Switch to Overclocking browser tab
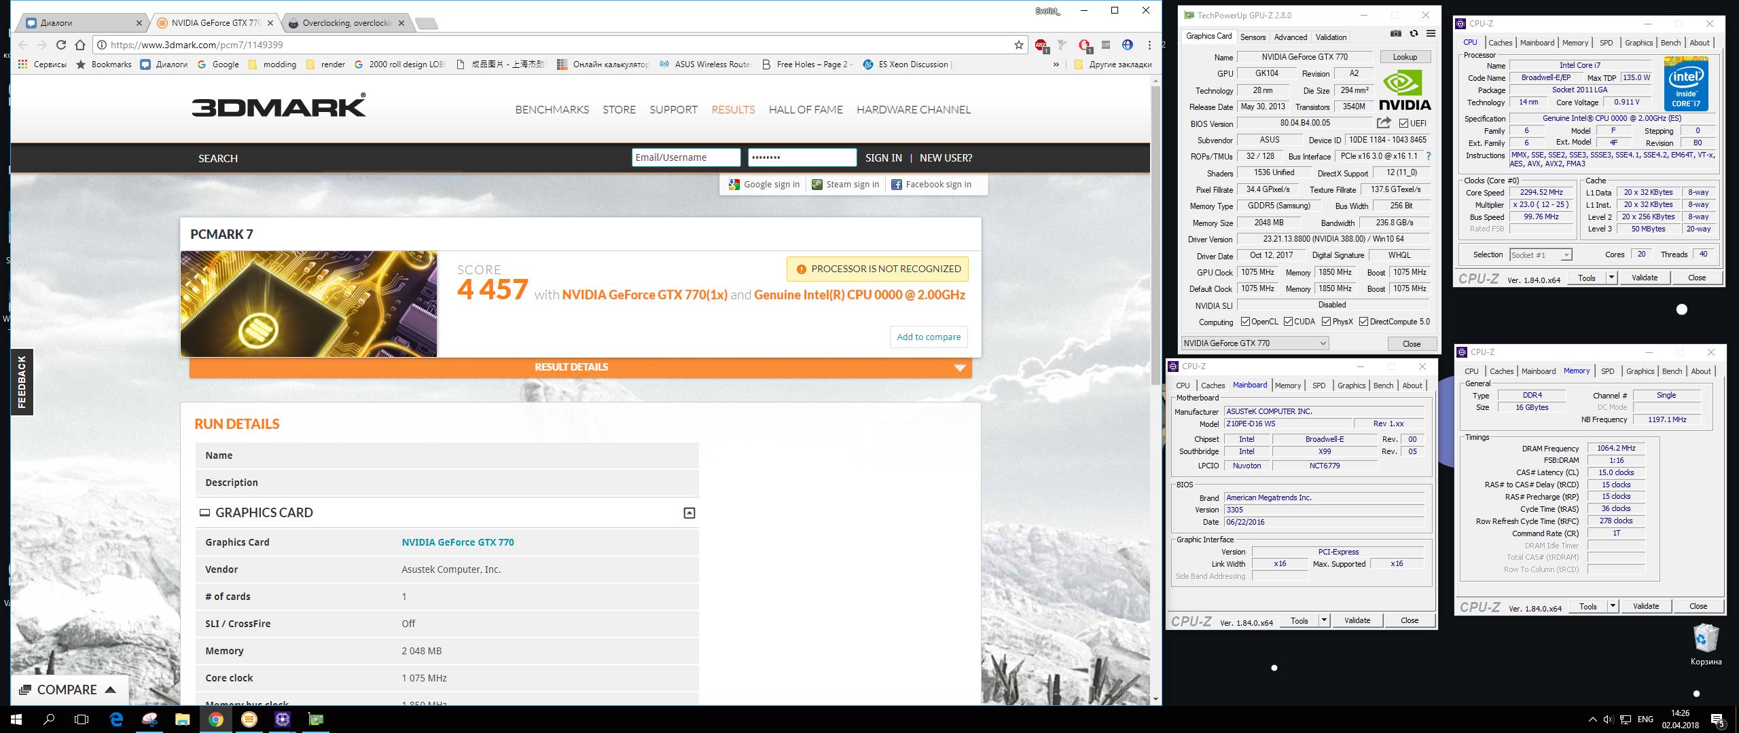This screenshot has width=1739, height=733. coord(346,23)
